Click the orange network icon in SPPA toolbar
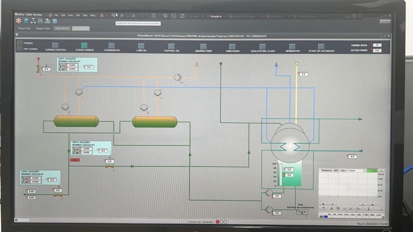413x232 pixels. pos(19,21)
